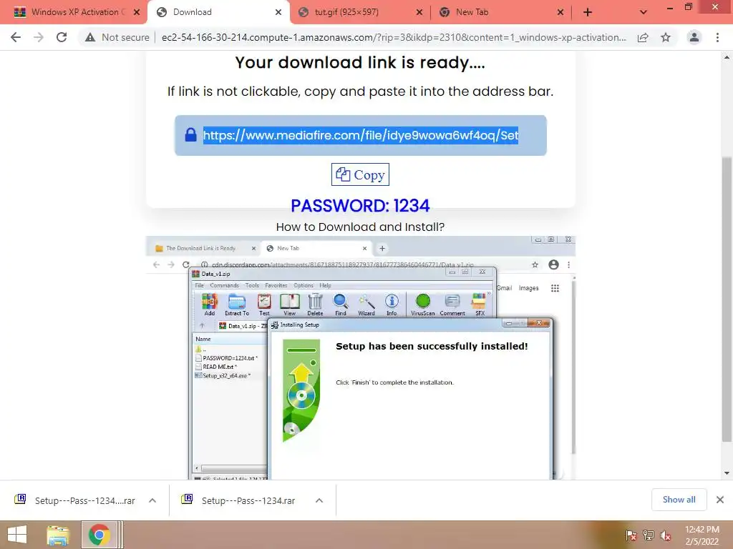Screen dimensions: 733x549
Task: Click Chrome icon in taskbar
Action: pos(99,535)
